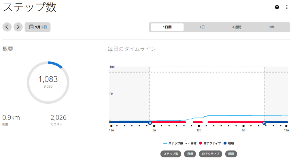Open the three-dot more options menu
Image resolution: width=295 pixels, height=164 pixels.
tap(287, 7)
